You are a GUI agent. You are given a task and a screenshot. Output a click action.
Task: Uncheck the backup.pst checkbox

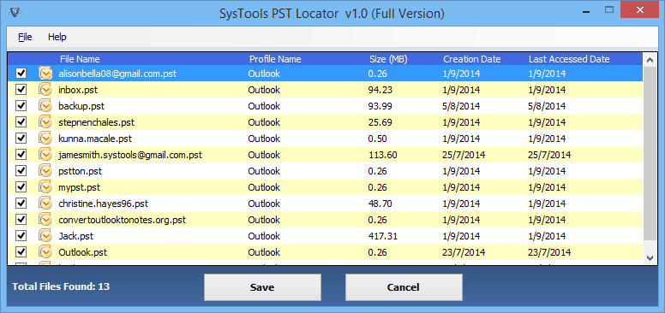point(21,106)
